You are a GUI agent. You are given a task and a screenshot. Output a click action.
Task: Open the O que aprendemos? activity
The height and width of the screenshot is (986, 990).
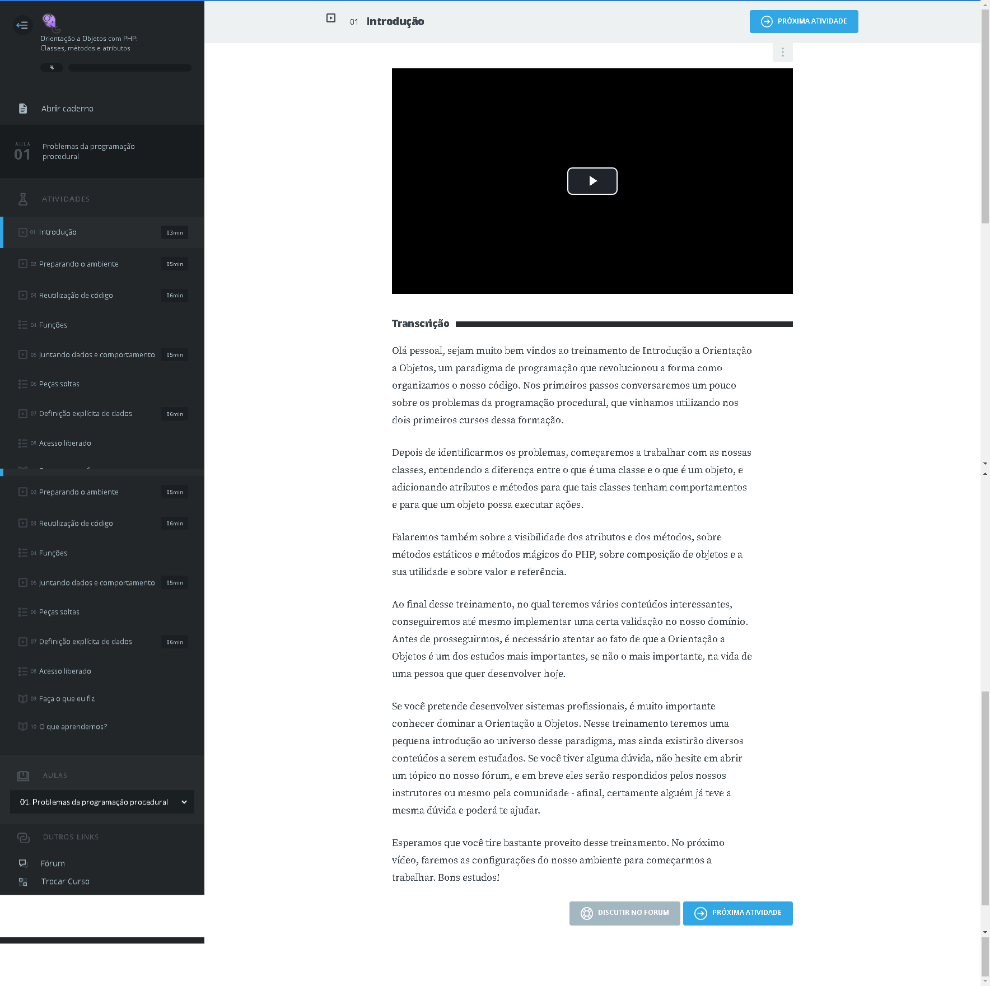point(73,727)
